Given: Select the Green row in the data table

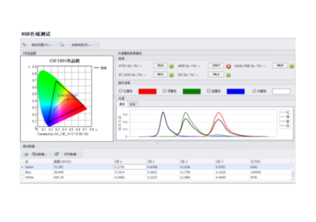Looking at the screenshot, I should coord(156,167).
